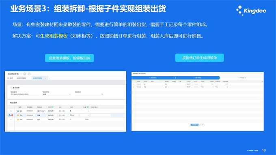Viewport: 276px width, 155px height.
Task: Click the yellow 生成组装模板 text
Action: click(54, 36)
